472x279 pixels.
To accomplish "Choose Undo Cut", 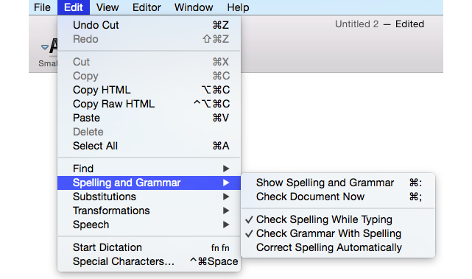I will [149, 25].
